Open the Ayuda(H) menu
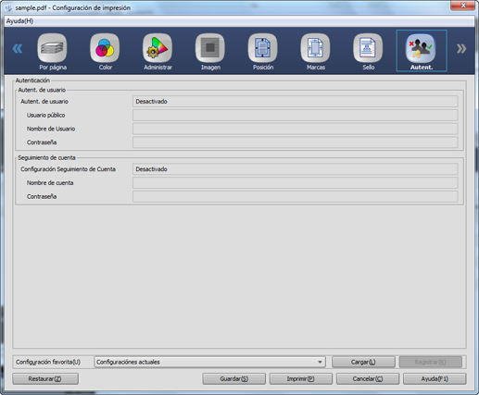The width and height of the screenshot is (479, 395). point(19,21)
